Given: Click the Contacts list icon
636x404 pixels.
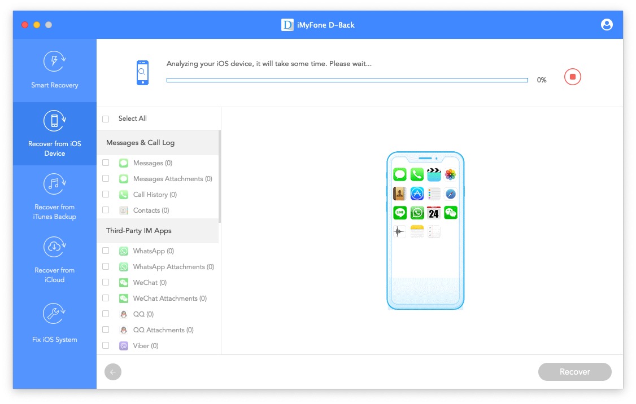Looking at the screenshot, I should click(124, 210).
